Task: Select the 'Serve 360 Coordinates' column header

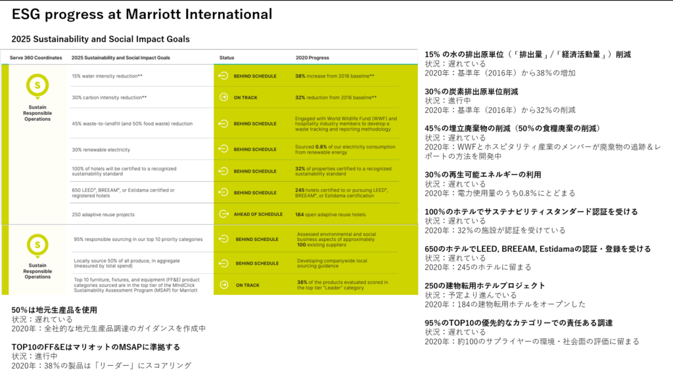Action: (x=36, y=57)
